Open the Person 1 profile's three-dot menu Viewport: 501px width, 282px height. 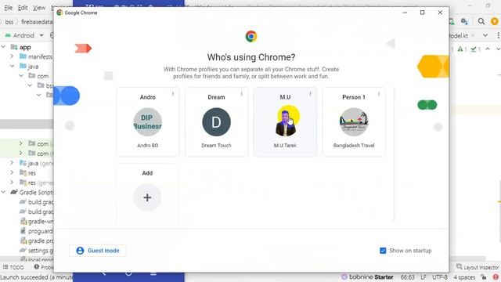coord(379,94)
